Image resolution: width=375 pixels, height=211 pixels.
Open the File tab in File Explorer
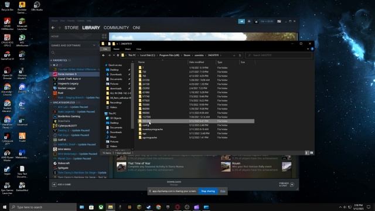click(105, 49)
